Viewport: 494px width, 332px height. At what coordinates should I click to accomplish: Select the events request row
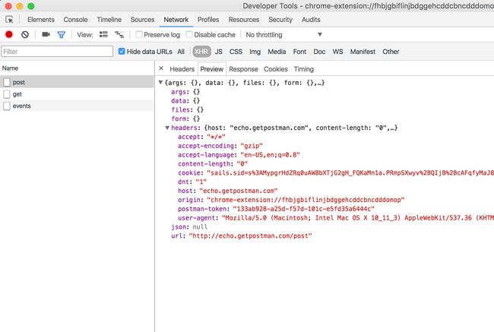[x=77, y=106]
